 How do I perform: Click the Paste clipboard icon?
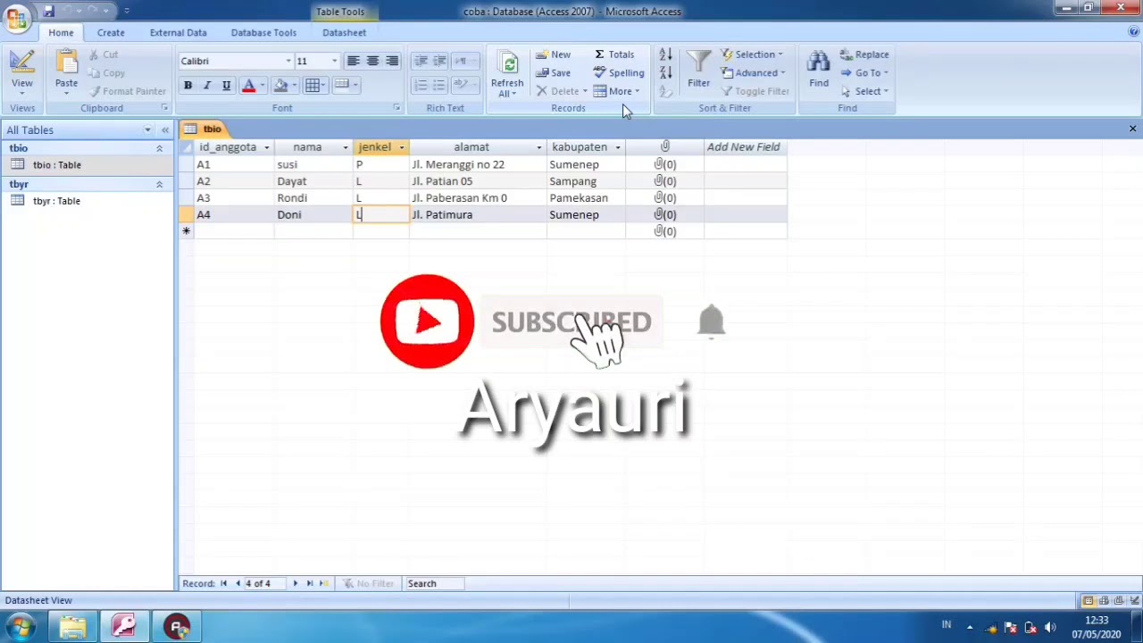[x=66, y=62]
